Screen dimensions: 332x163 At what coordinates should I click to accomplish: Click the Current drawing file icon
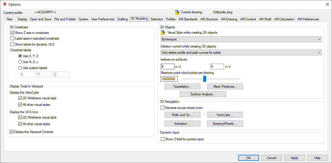pyautogui.click(x=177, y=12)
